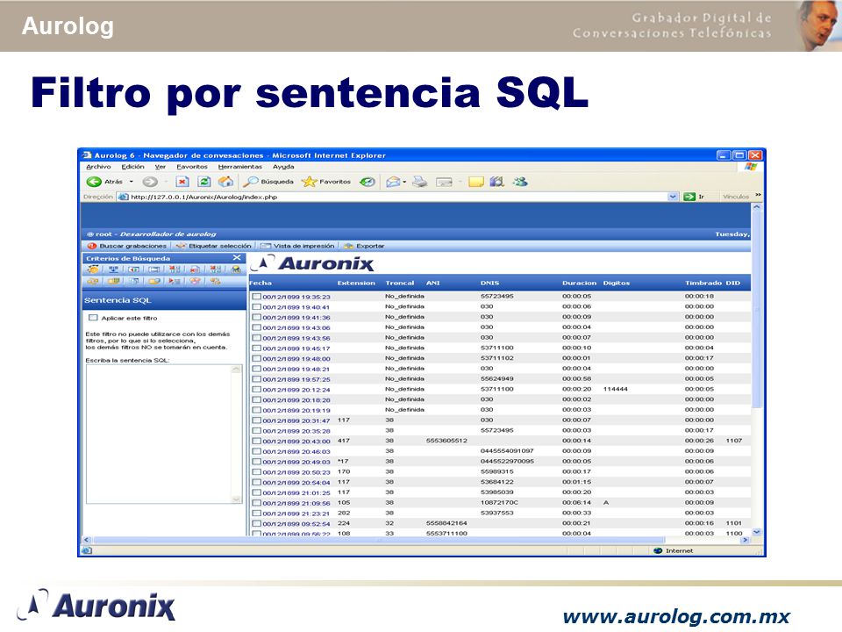
Task: Click the page scroll down arrow
Action: pos(757,532)
